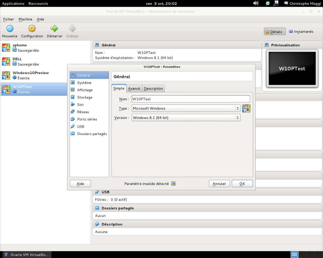Viewport: 323px width, 258px height.
Task: Open the Version dropdown Windows 8.1
Action: 186,118
